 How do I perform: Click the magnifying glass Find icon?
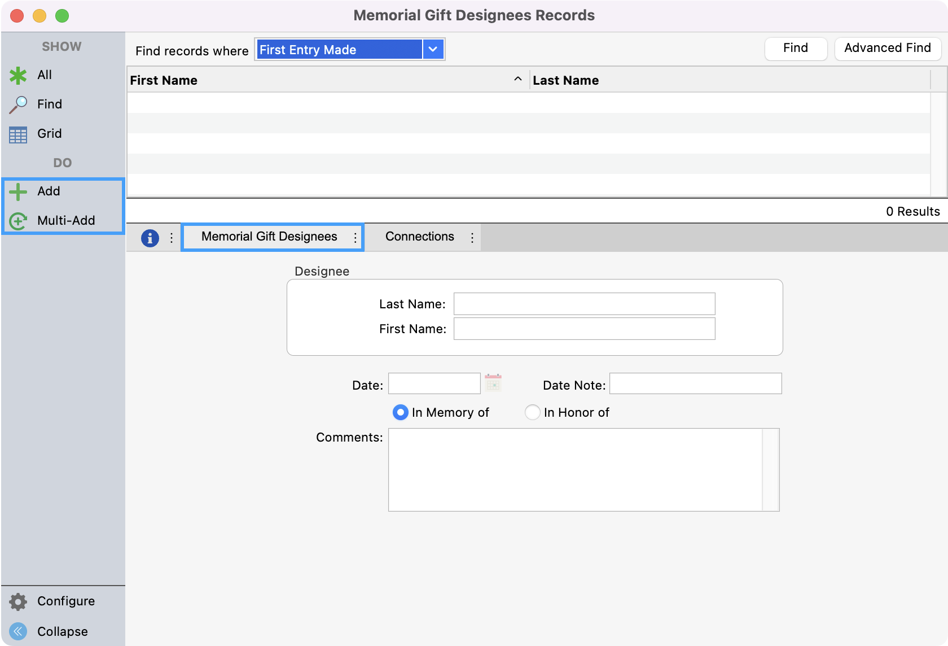coord(18,104)
